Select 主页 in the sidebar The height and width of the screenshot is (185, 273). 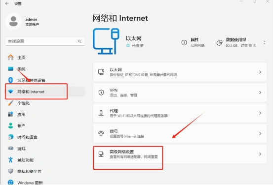click(x=45, y=58)
